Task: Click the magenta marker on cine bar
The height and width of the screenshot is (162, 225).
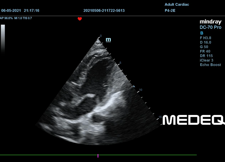Action: (98, 156)
